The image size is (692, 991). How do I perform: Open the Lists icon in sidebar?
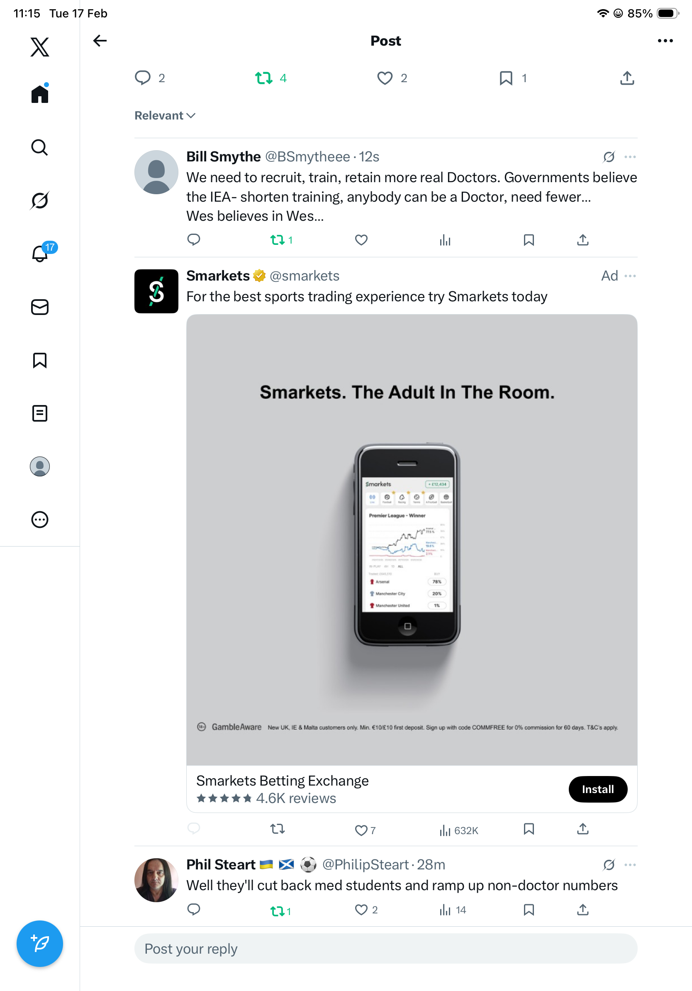point(40,413)
